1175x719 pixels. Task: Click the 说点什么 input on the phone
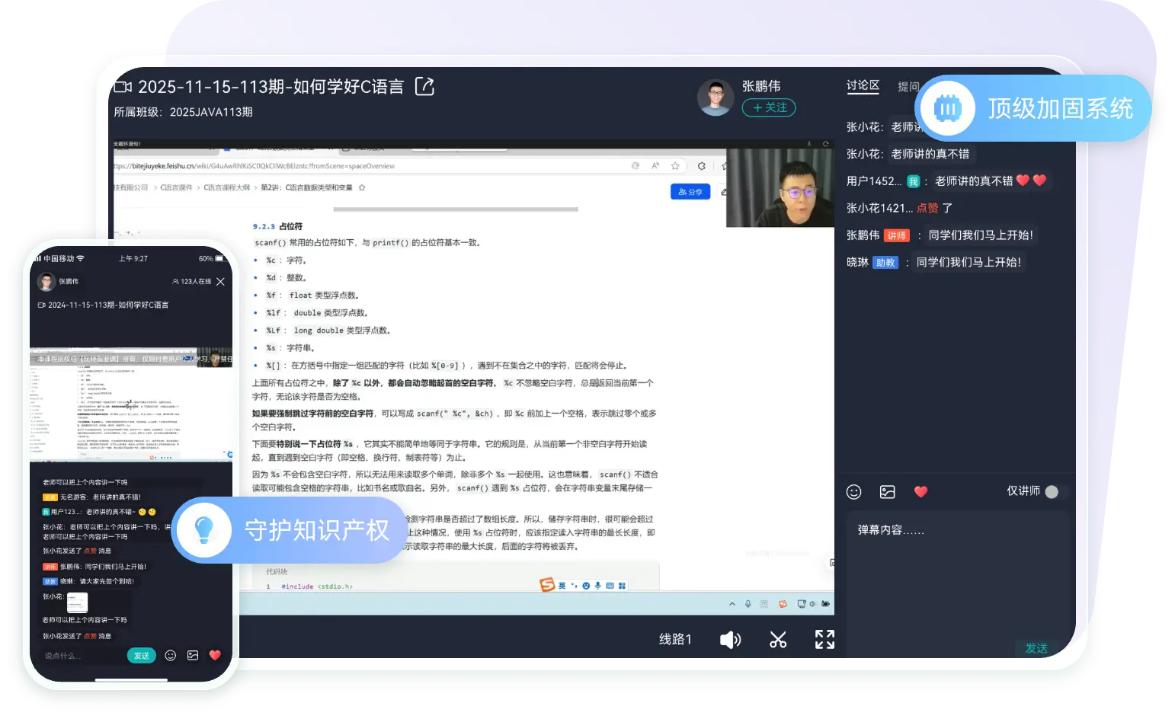(x=80, y=656)
